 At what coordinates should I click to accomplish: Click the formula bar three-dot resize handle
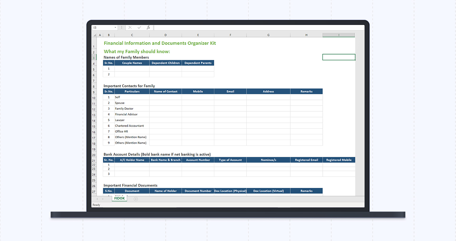[121, 27]
